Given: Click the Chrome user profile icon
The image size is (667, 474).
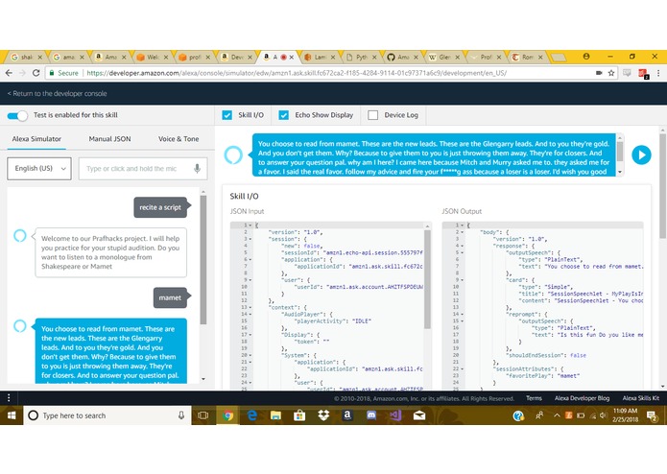Looking at the screenshot, I should tap(586, 56).
